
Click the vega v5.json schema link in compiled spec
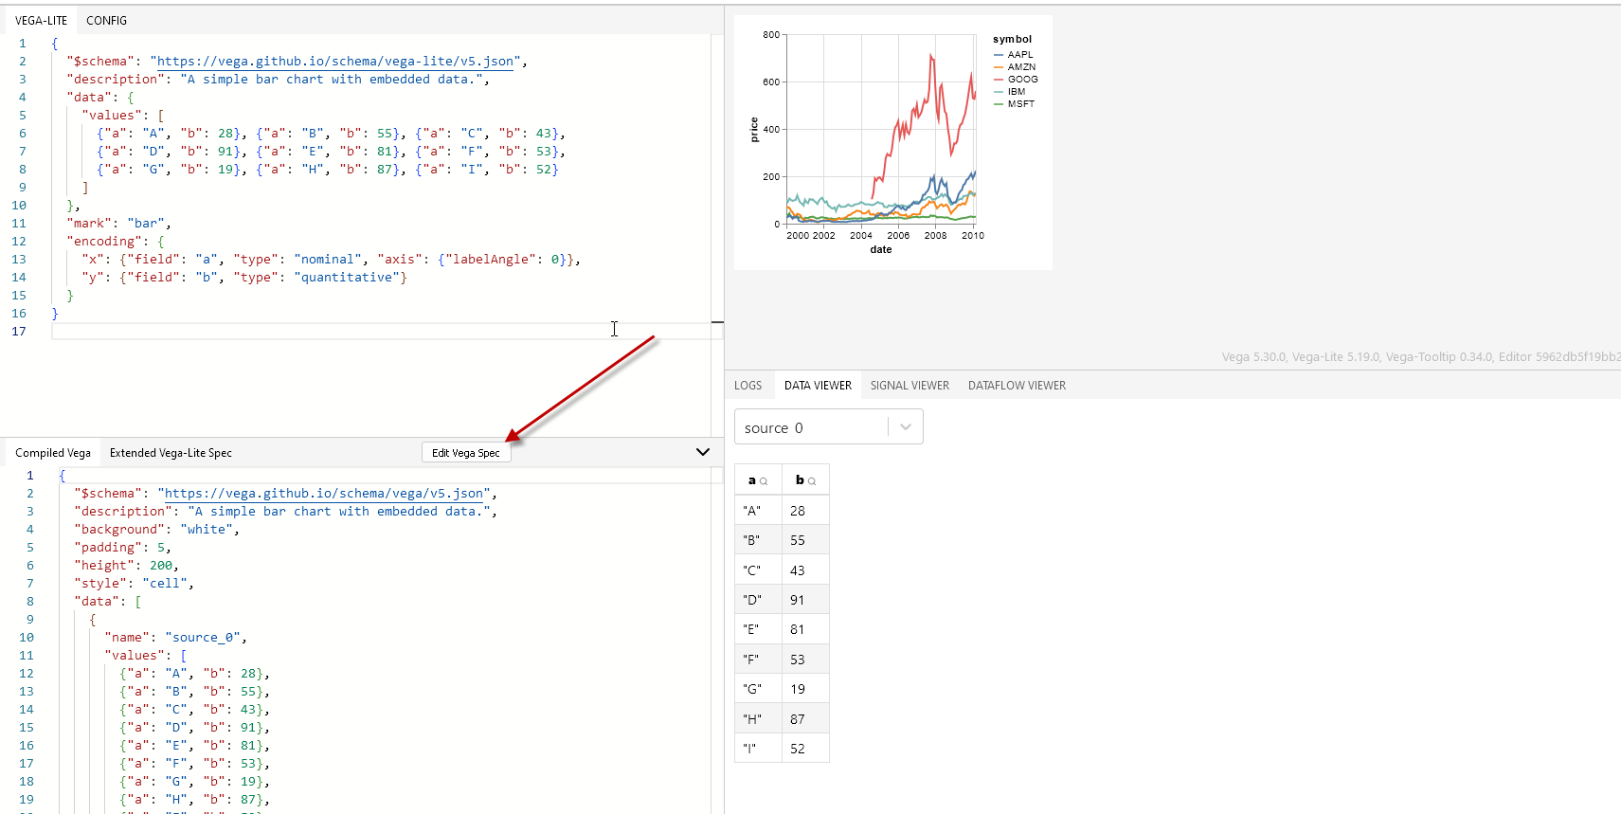click(323, 494)
